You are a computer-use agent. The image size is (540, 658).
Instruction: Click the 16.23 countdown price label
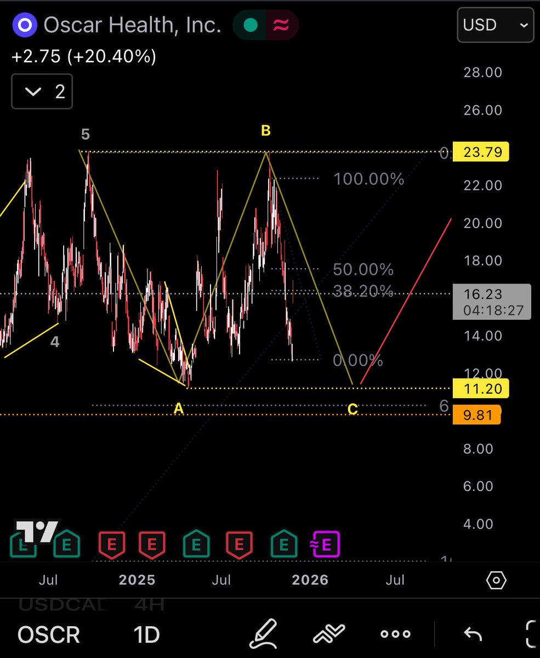click(x=491, y=302)
